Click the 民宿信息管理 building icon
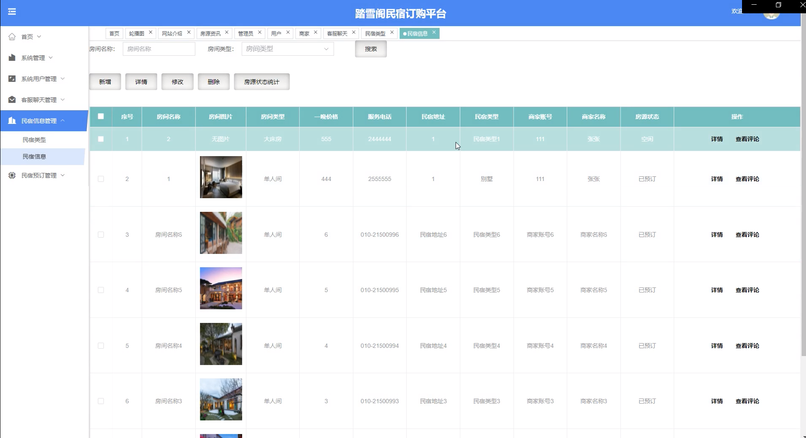 (x=12, y=121)
